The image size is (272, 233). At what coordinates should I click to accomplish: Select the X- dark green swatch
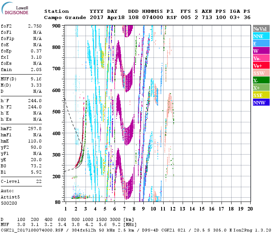pos(261,80)
